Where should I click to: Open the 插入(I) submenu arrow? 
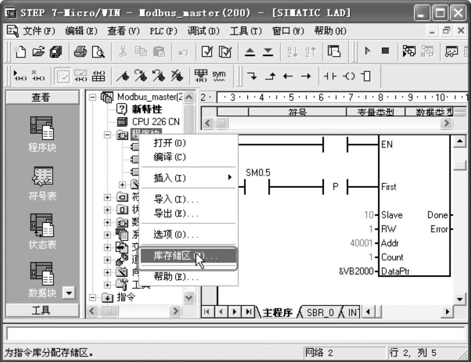[x=230, y=177]
